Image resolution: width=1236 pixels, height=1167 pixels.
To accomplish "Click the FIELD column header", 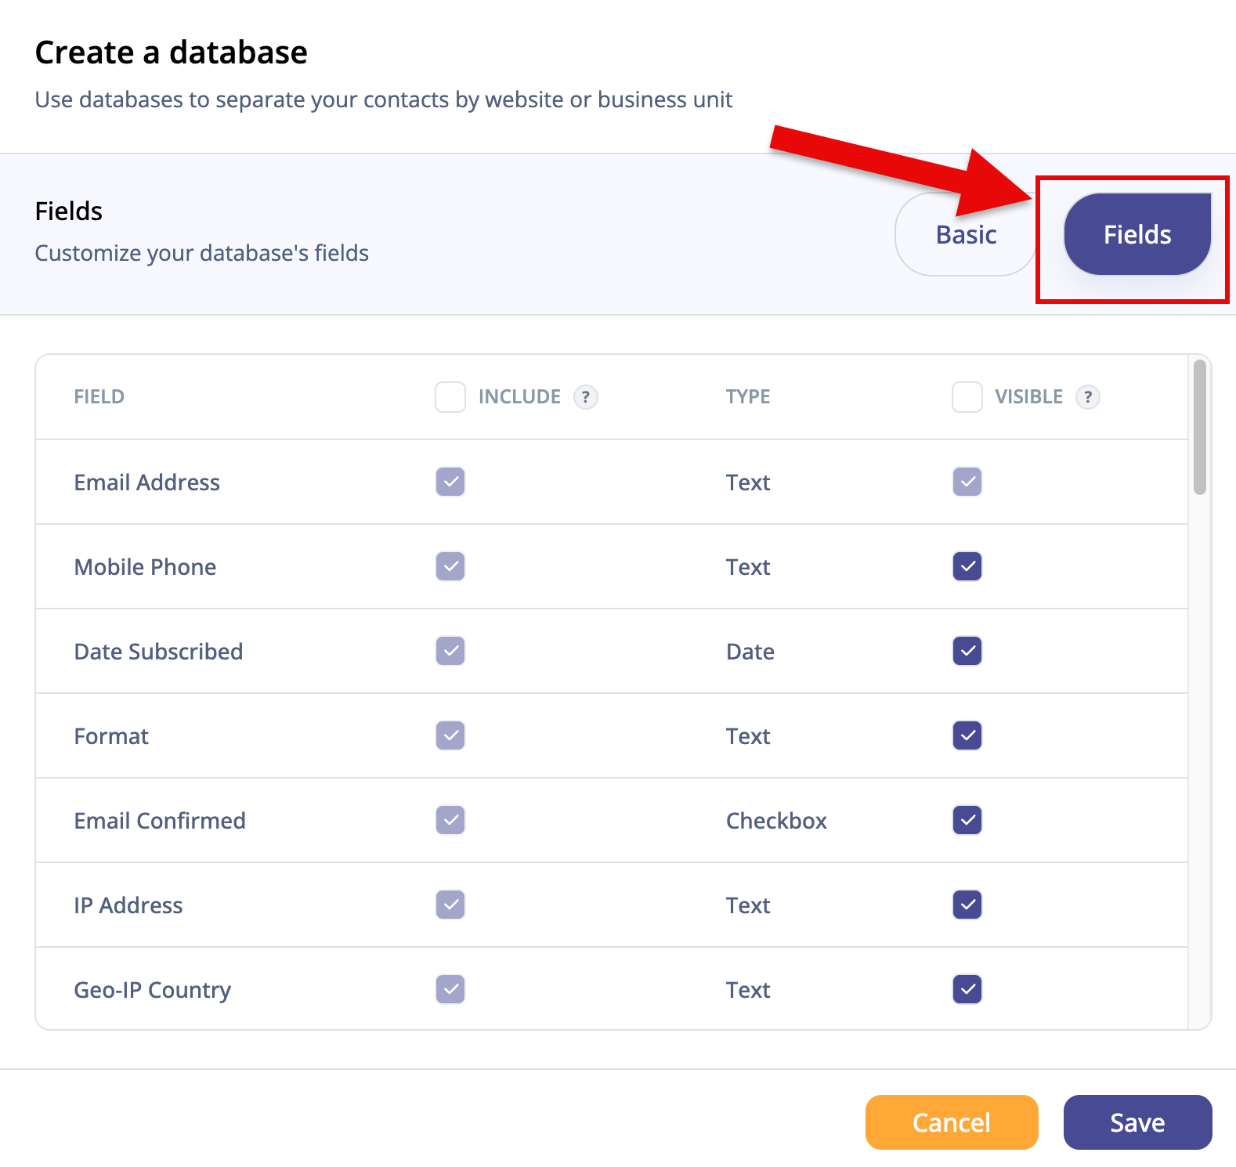I will 99,397.
